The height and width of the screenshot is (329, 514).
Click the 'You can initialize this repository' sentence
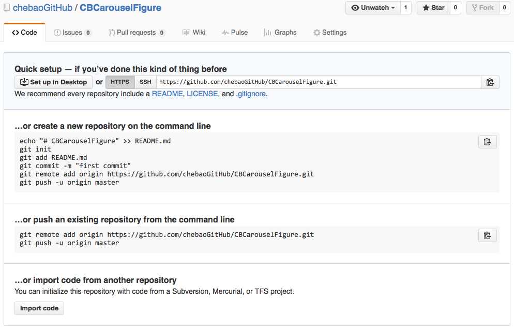pyautogui.click(x=155, y=291)
